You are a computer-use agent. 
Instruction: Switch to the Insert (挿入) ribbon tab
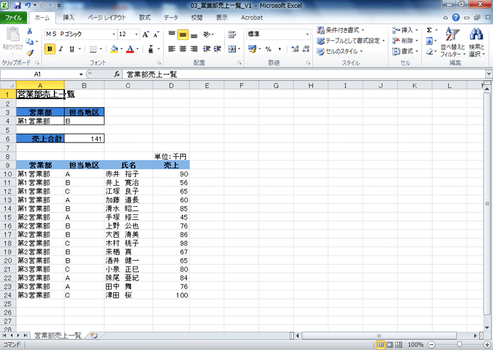coord(68,18)
